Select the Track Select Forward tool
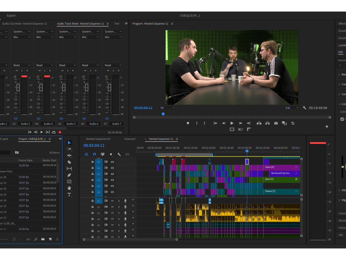Screen dimensions: 346x260 click(x=69, y=149)
